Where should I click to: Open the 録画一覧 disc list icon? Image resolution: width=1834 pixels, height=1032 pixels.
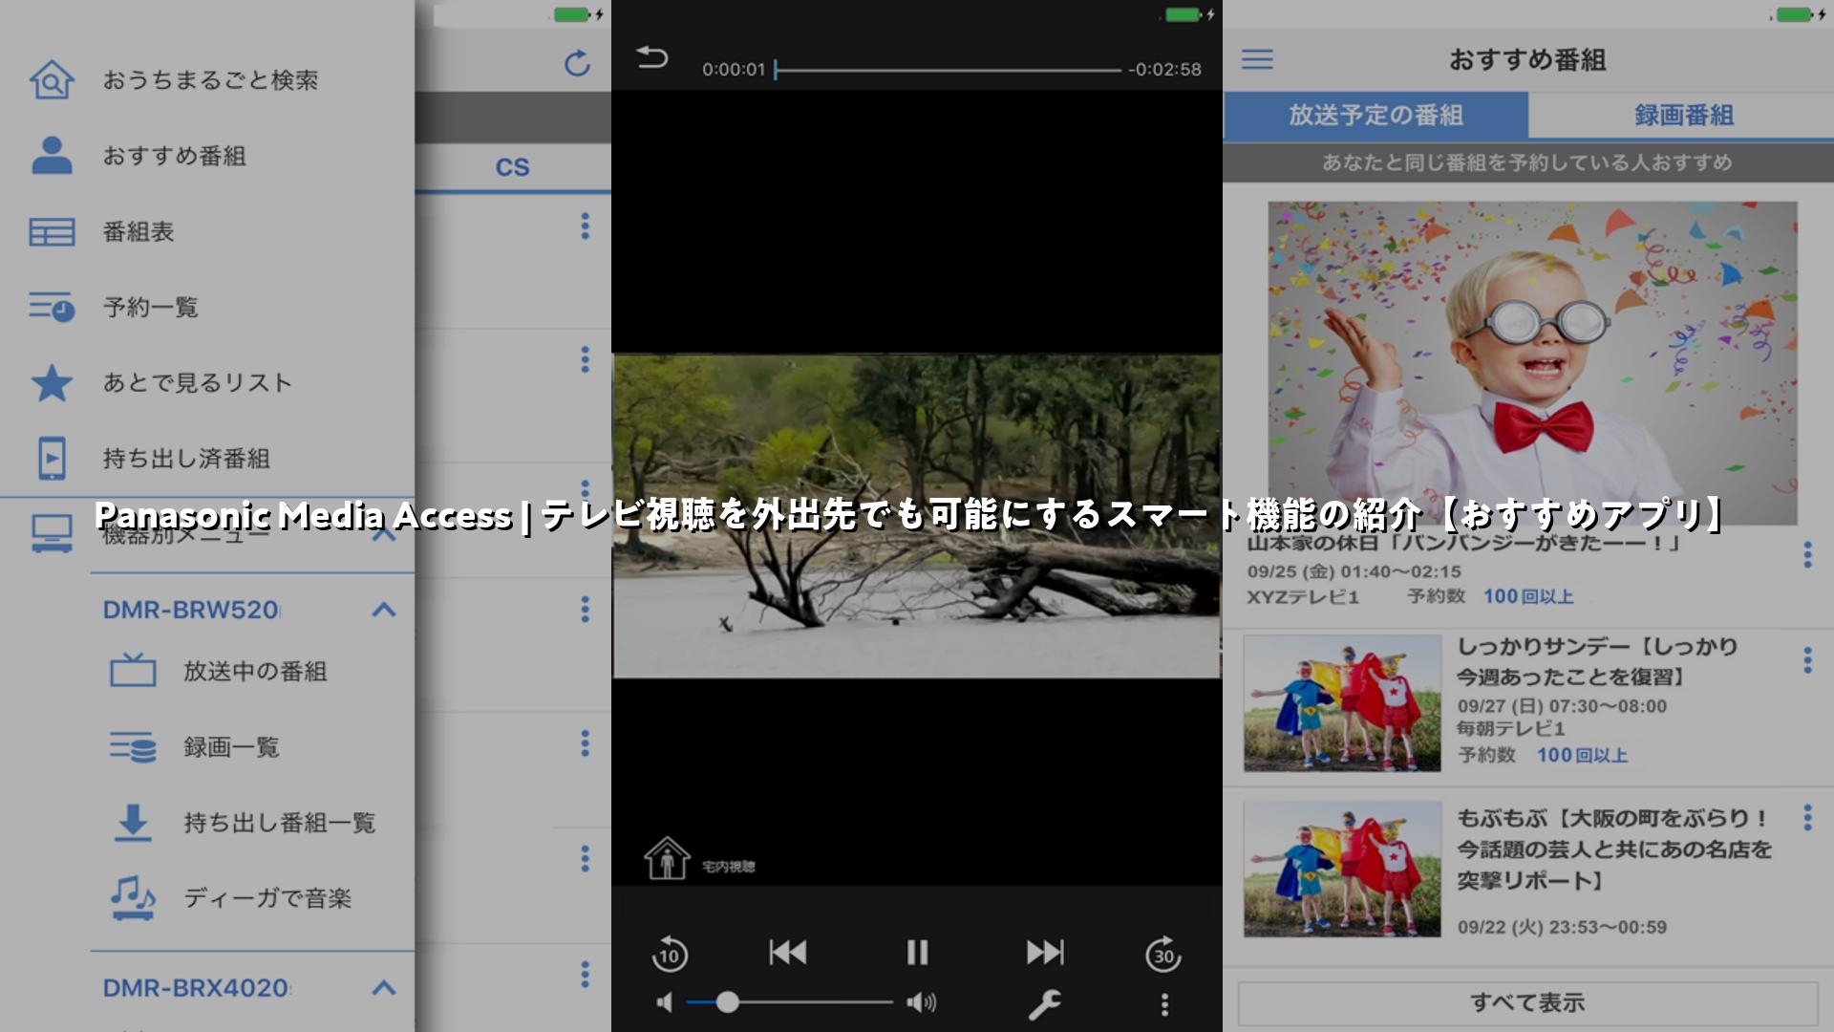(x=133, y=746)
